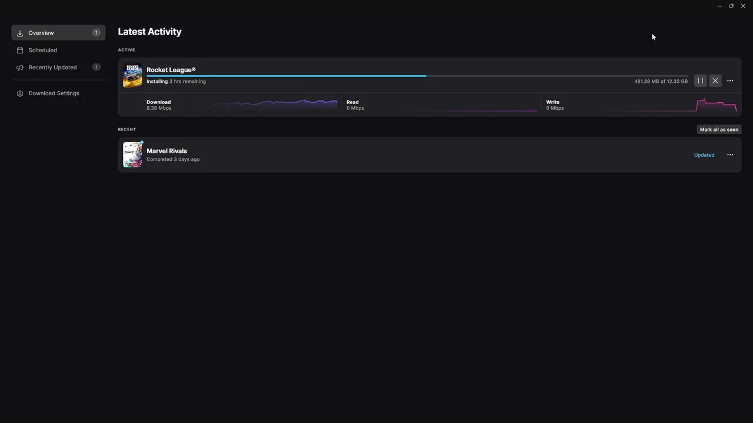Click the Overview notification count badge
This screenshot has height=423, width=753.
tap(96, 33)
